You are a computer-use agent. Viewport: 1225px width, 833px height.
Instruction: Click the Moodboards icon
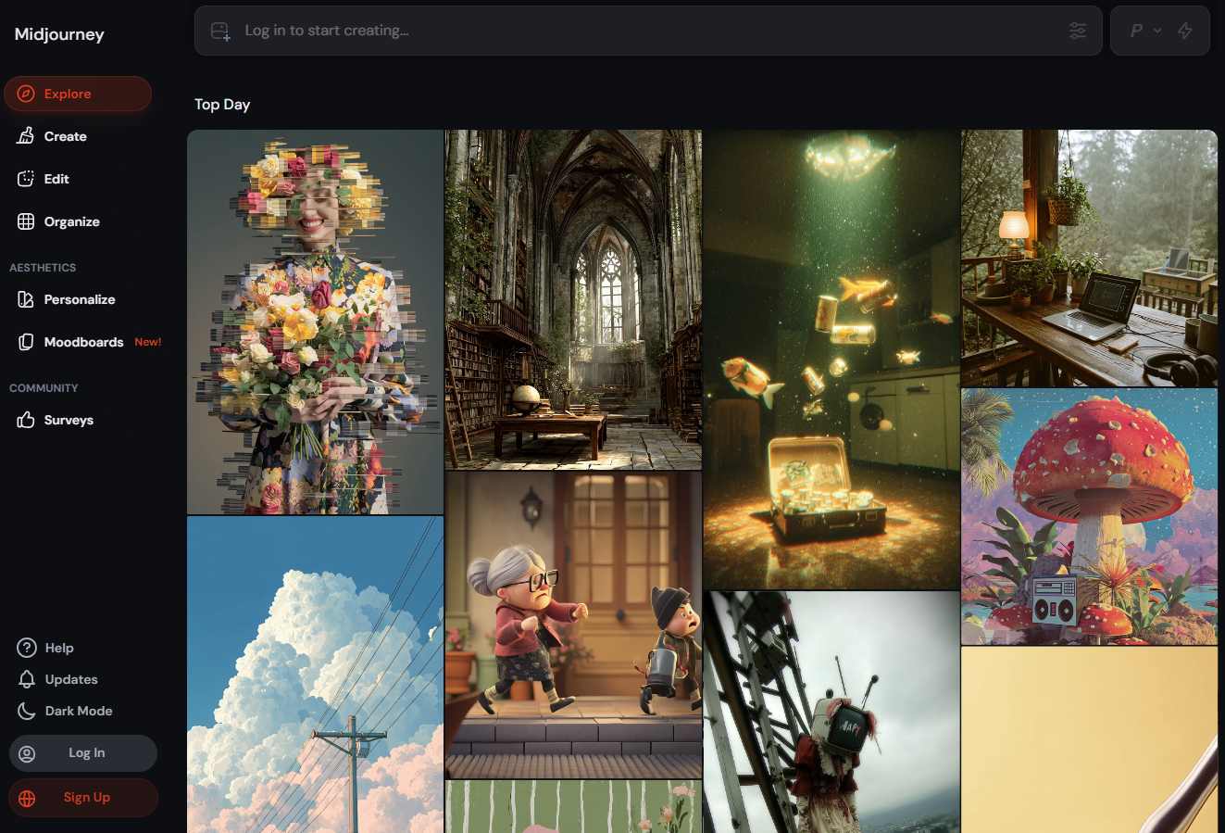pos(26,342)
